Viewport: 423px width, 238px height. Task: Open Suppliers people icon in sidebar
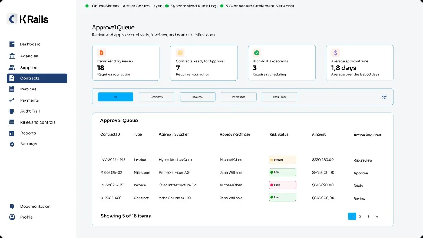click(12, 67)
